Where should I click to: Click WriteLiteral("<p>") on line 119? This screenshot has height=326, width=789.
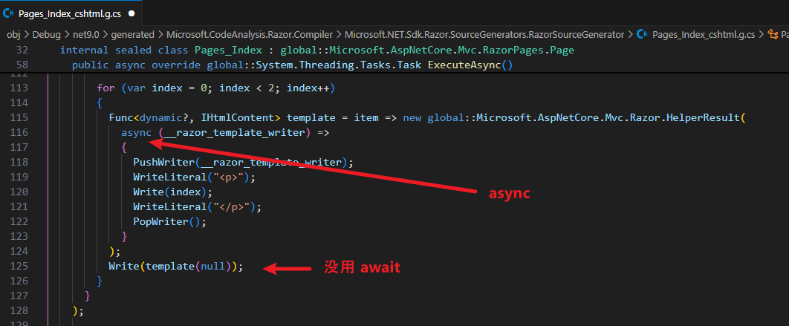click(194, 177)
